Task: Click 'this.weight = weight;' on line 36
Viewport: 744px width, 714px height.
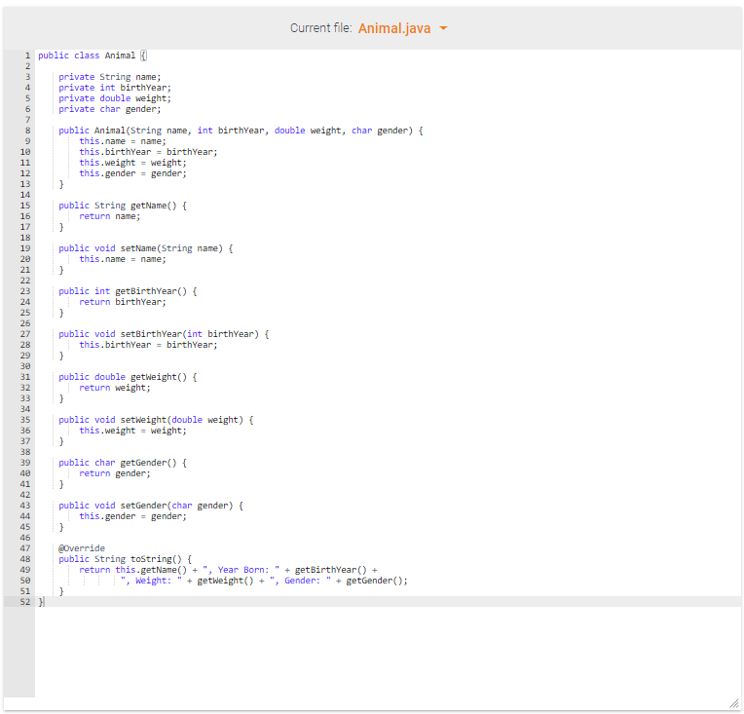Action: click(132, 431)
